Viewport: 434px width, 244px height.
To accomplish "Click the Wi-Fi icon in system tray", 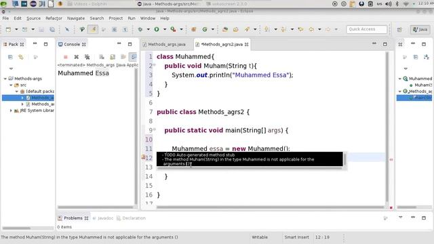I will tap(406, 4).
